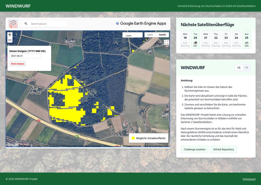Open GitHub Repository link
261x185 pixels.
224,149
